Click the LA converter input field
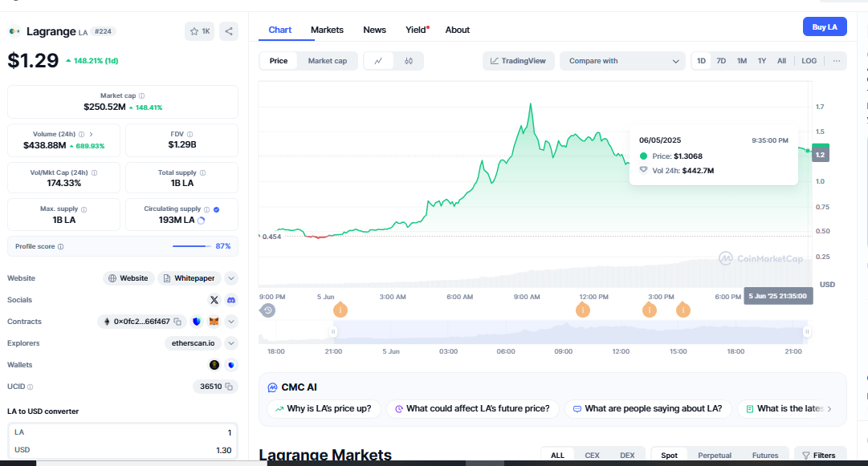The width and height of the screenshot is (868, 466). 122,432
